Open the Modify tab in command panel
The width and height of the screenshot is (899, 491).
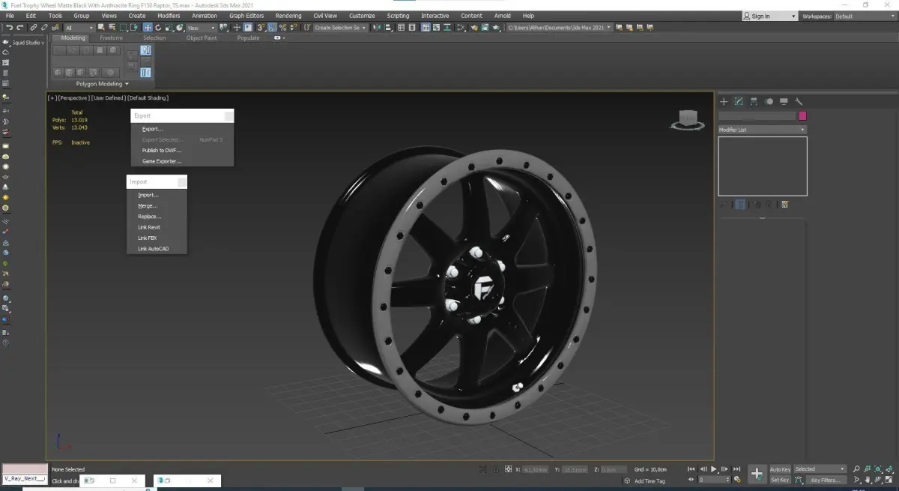pos(739,101)
